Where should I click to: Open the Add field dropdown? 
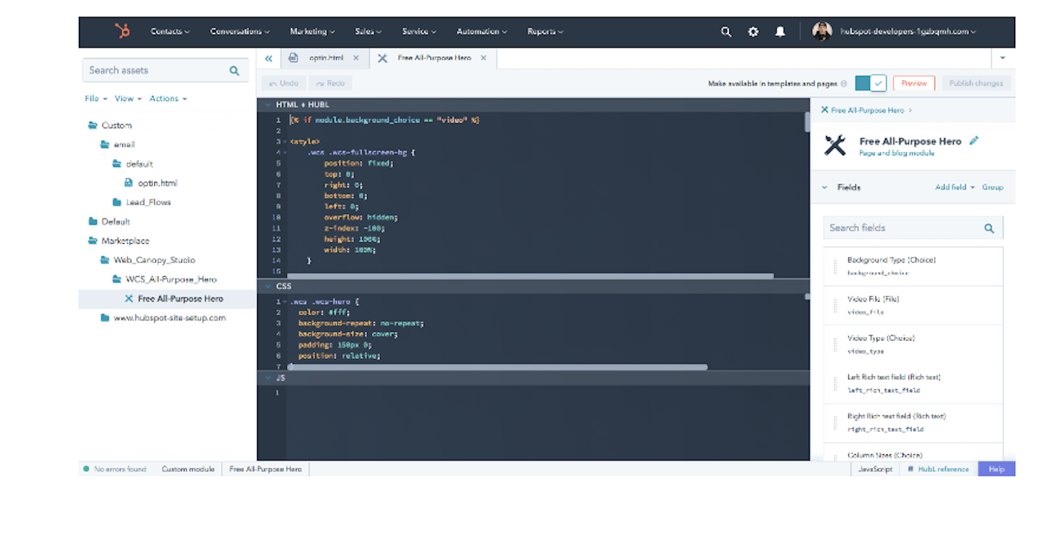954,187
